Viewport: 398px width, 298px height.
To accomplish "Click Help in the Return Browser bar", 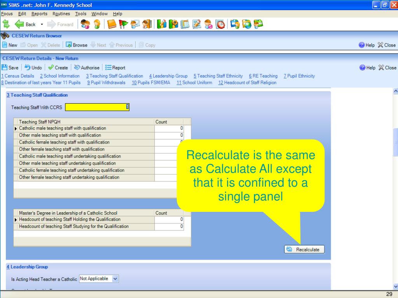I will click(x=367, y=45).
